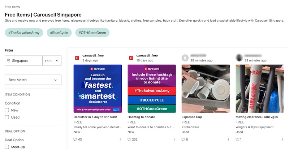Check the Used condition checkbox
The image size is (289, 150).
coord(7,117)
